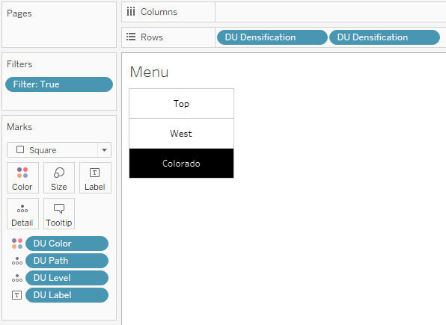Expand the Square mark type dropdown arrow
Viewport: 446px width, 325px height.
tap(104, 149)
